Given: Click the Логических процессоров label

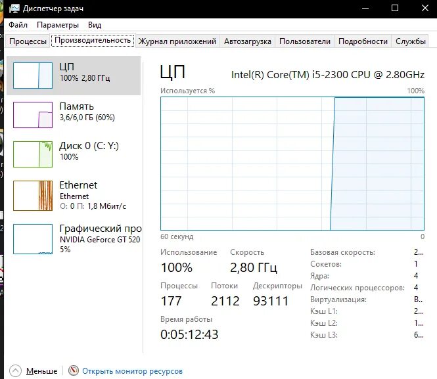Looking at the screenshot, I should [357, 288].
